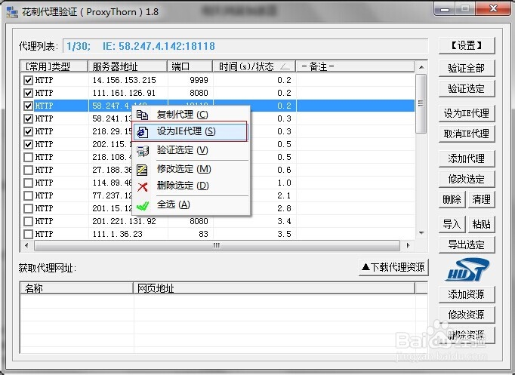This screenshot has width=515, height=375.
Task: Click the vertical scrollbar thumb of proxy list
Action: pyautogui.click(x=421, y=103)
